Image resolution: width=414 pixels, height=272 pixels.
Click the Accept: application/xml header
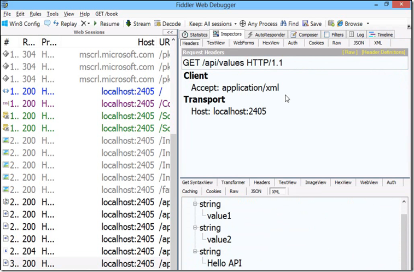click(x=235, y=88)
